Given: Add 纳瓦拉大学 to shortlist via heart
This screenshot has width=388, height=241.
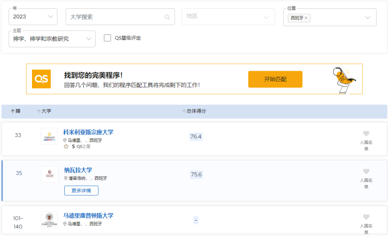Looking at the screenshot, I should tap(366, 171).
